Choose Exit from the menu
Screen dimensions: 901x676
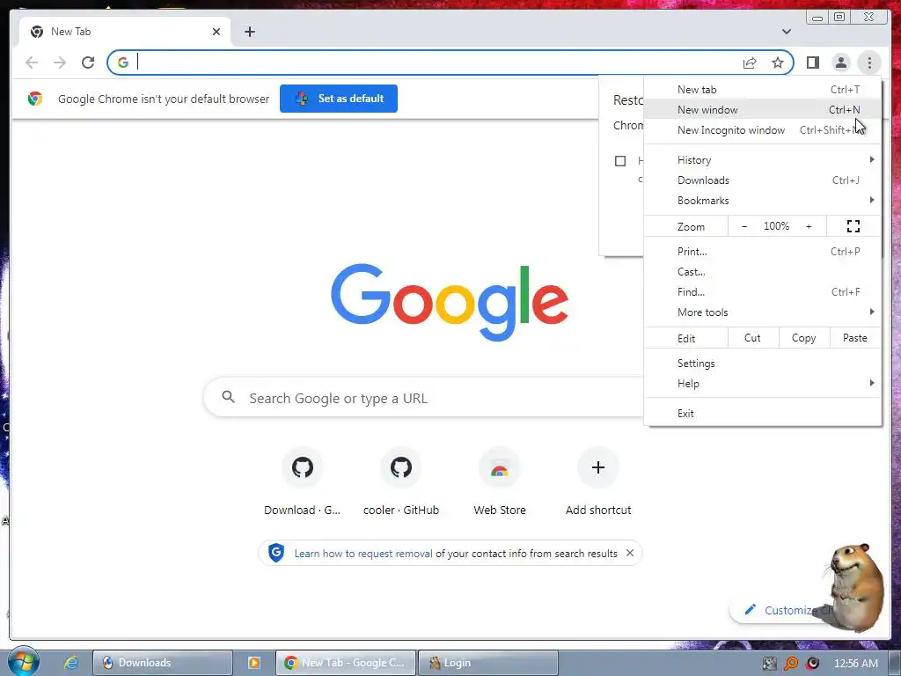pos(763,414)
